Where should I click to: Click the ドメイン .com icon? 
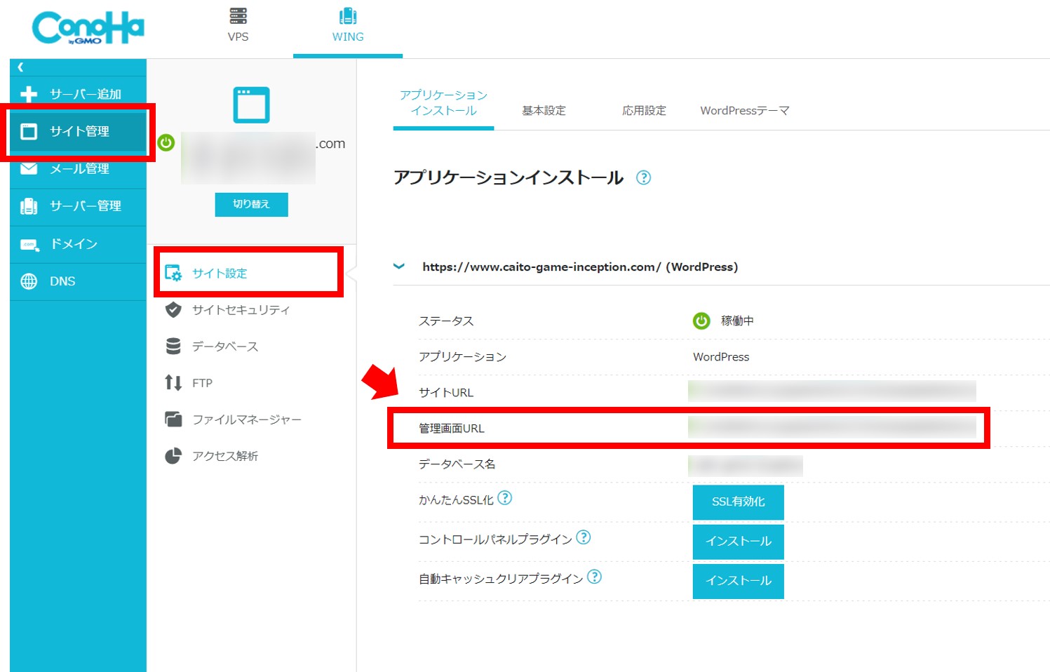click(29, 244)
